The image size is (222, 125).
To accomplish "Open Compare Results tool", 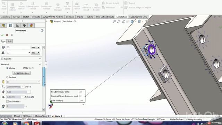I will pyautogui.click(x=96, y=7).
